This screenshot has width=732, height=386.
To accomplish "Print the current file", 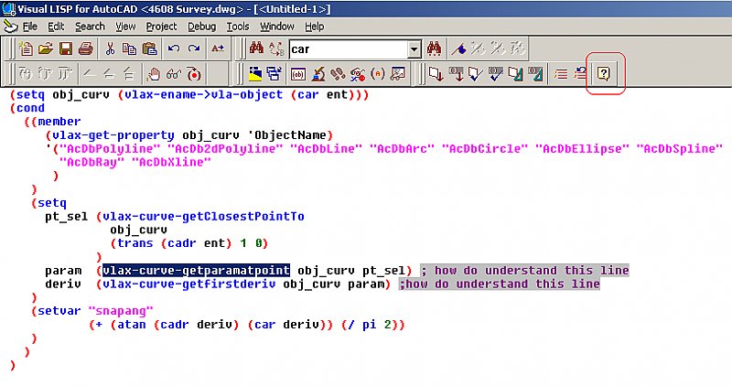I will click(85, 48).
